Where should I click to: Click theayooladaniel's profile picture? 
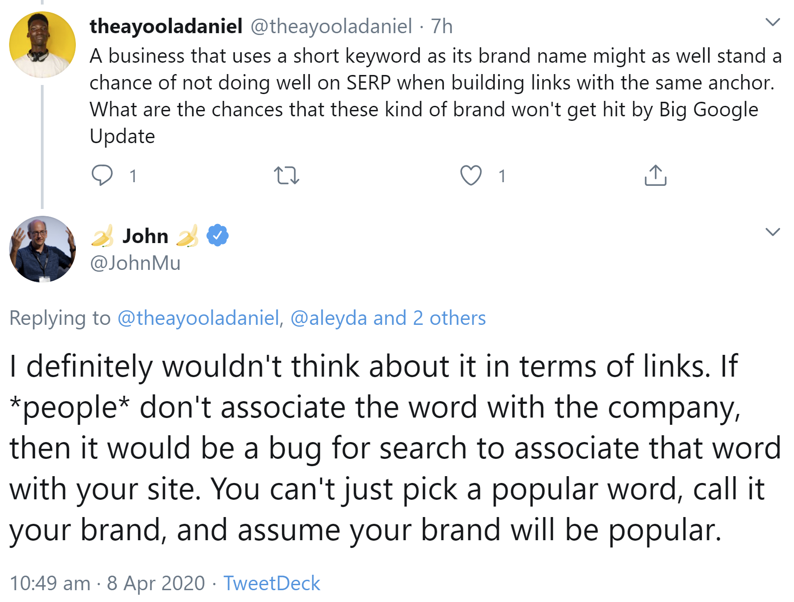pos(43,45)
